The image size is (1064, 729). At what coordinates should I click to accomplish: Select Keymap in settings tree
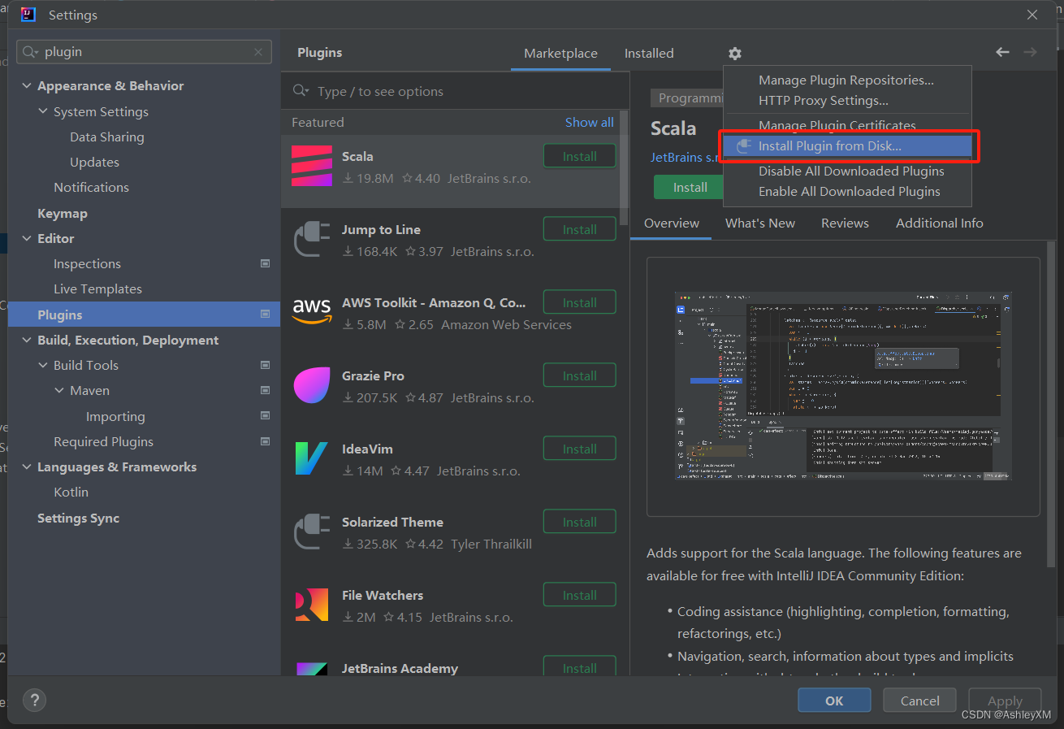click(63, 213)
